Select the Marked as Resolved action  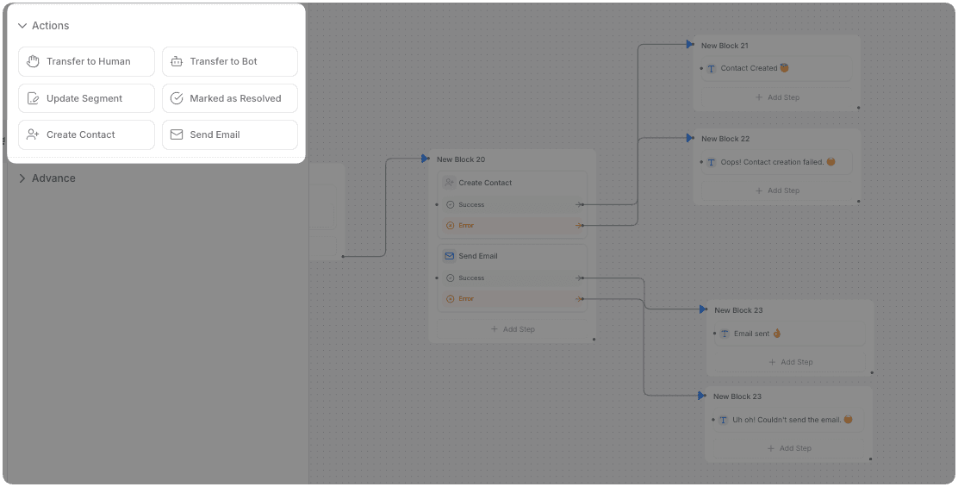(230, 98)
